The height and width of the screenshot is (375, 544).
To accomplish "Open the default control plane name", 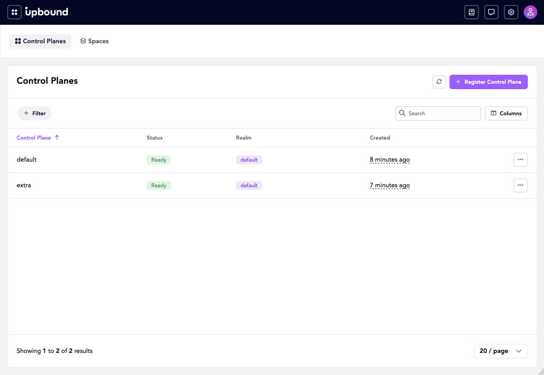I will point(27,160).
